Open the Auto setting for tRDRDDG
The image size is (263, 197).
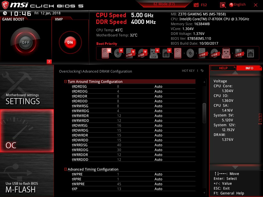tap(158, 91)
